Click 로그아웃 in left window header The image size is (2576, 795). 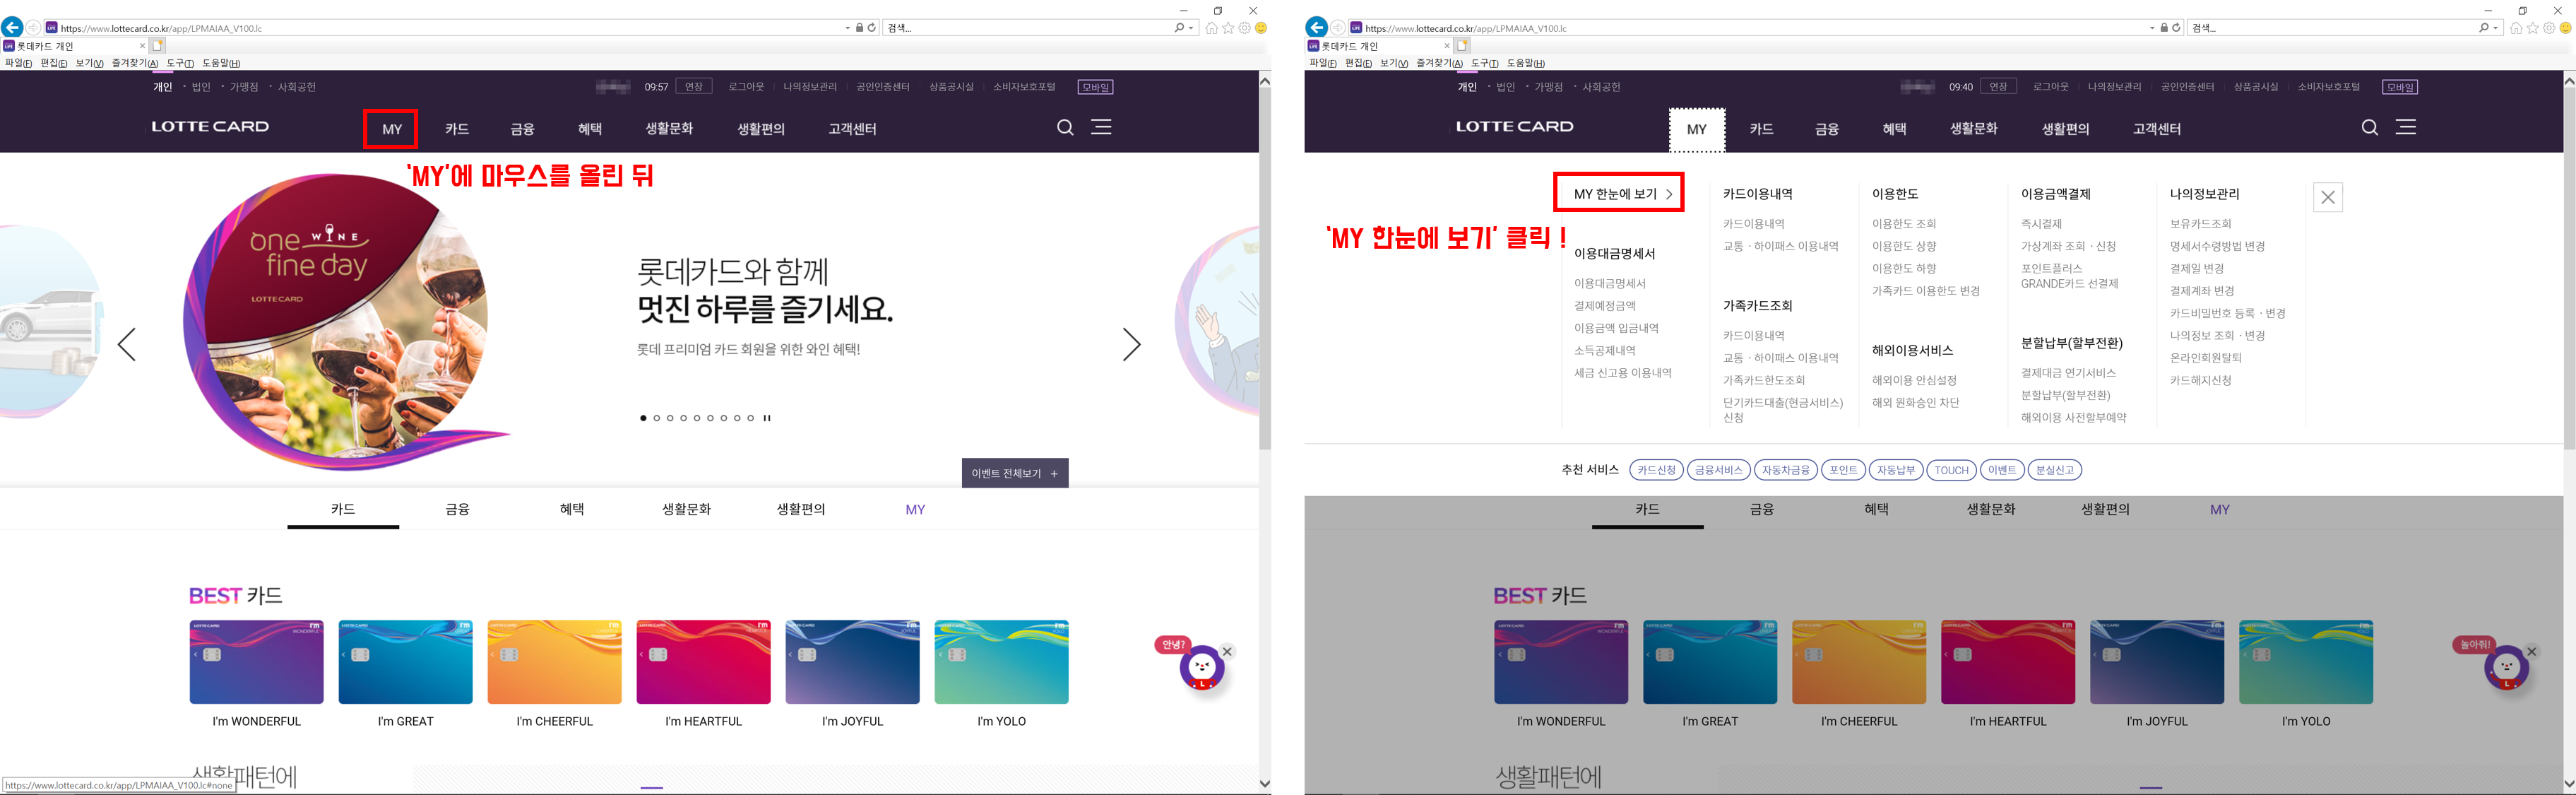(x=746, y=87)
